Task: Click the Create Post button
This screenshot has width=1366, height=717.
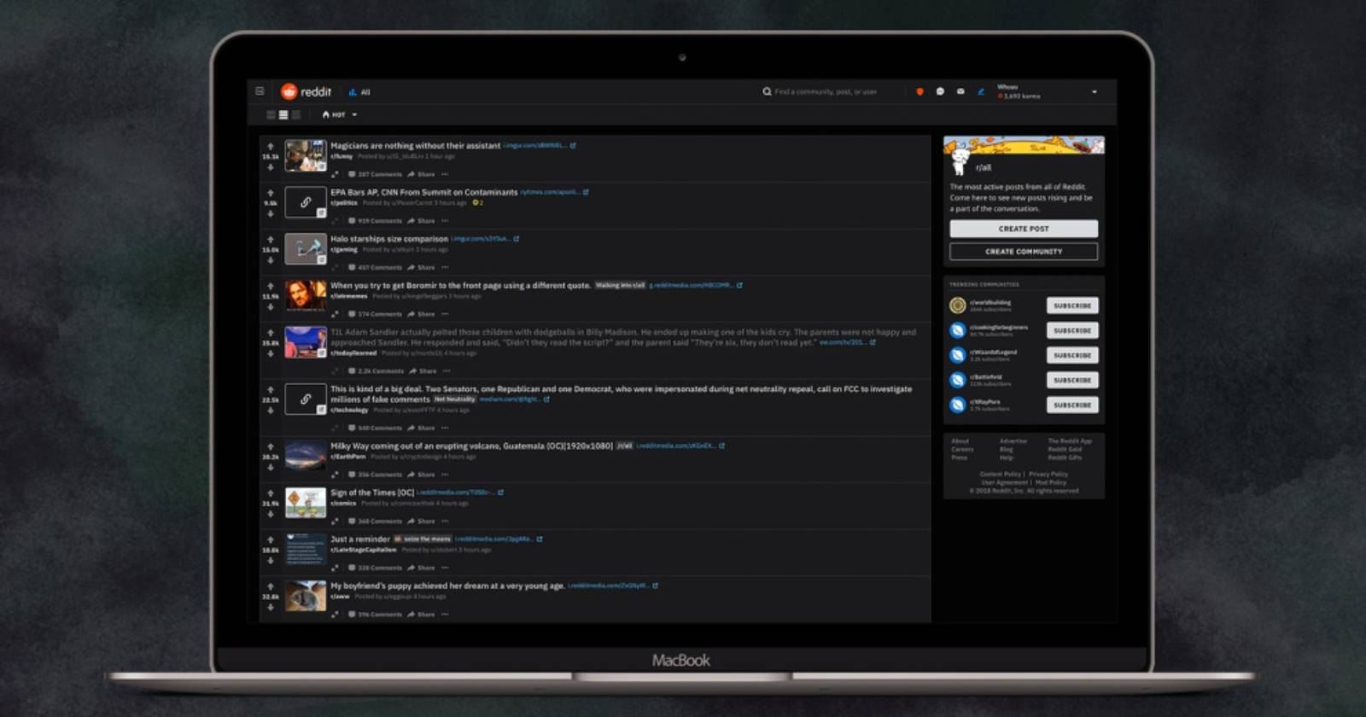Action: 1024,229
